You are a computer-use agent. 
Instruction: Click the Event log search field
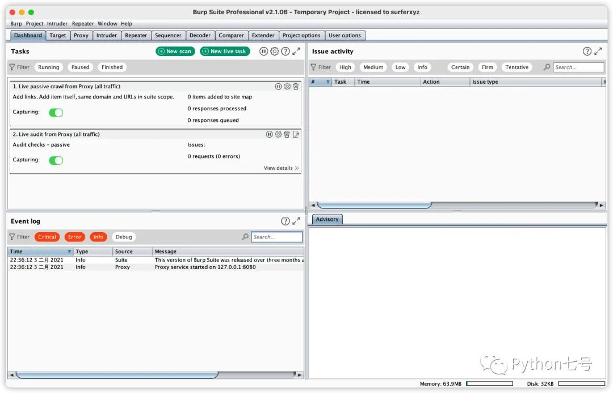pyautogui.click(x=276, y=237)
